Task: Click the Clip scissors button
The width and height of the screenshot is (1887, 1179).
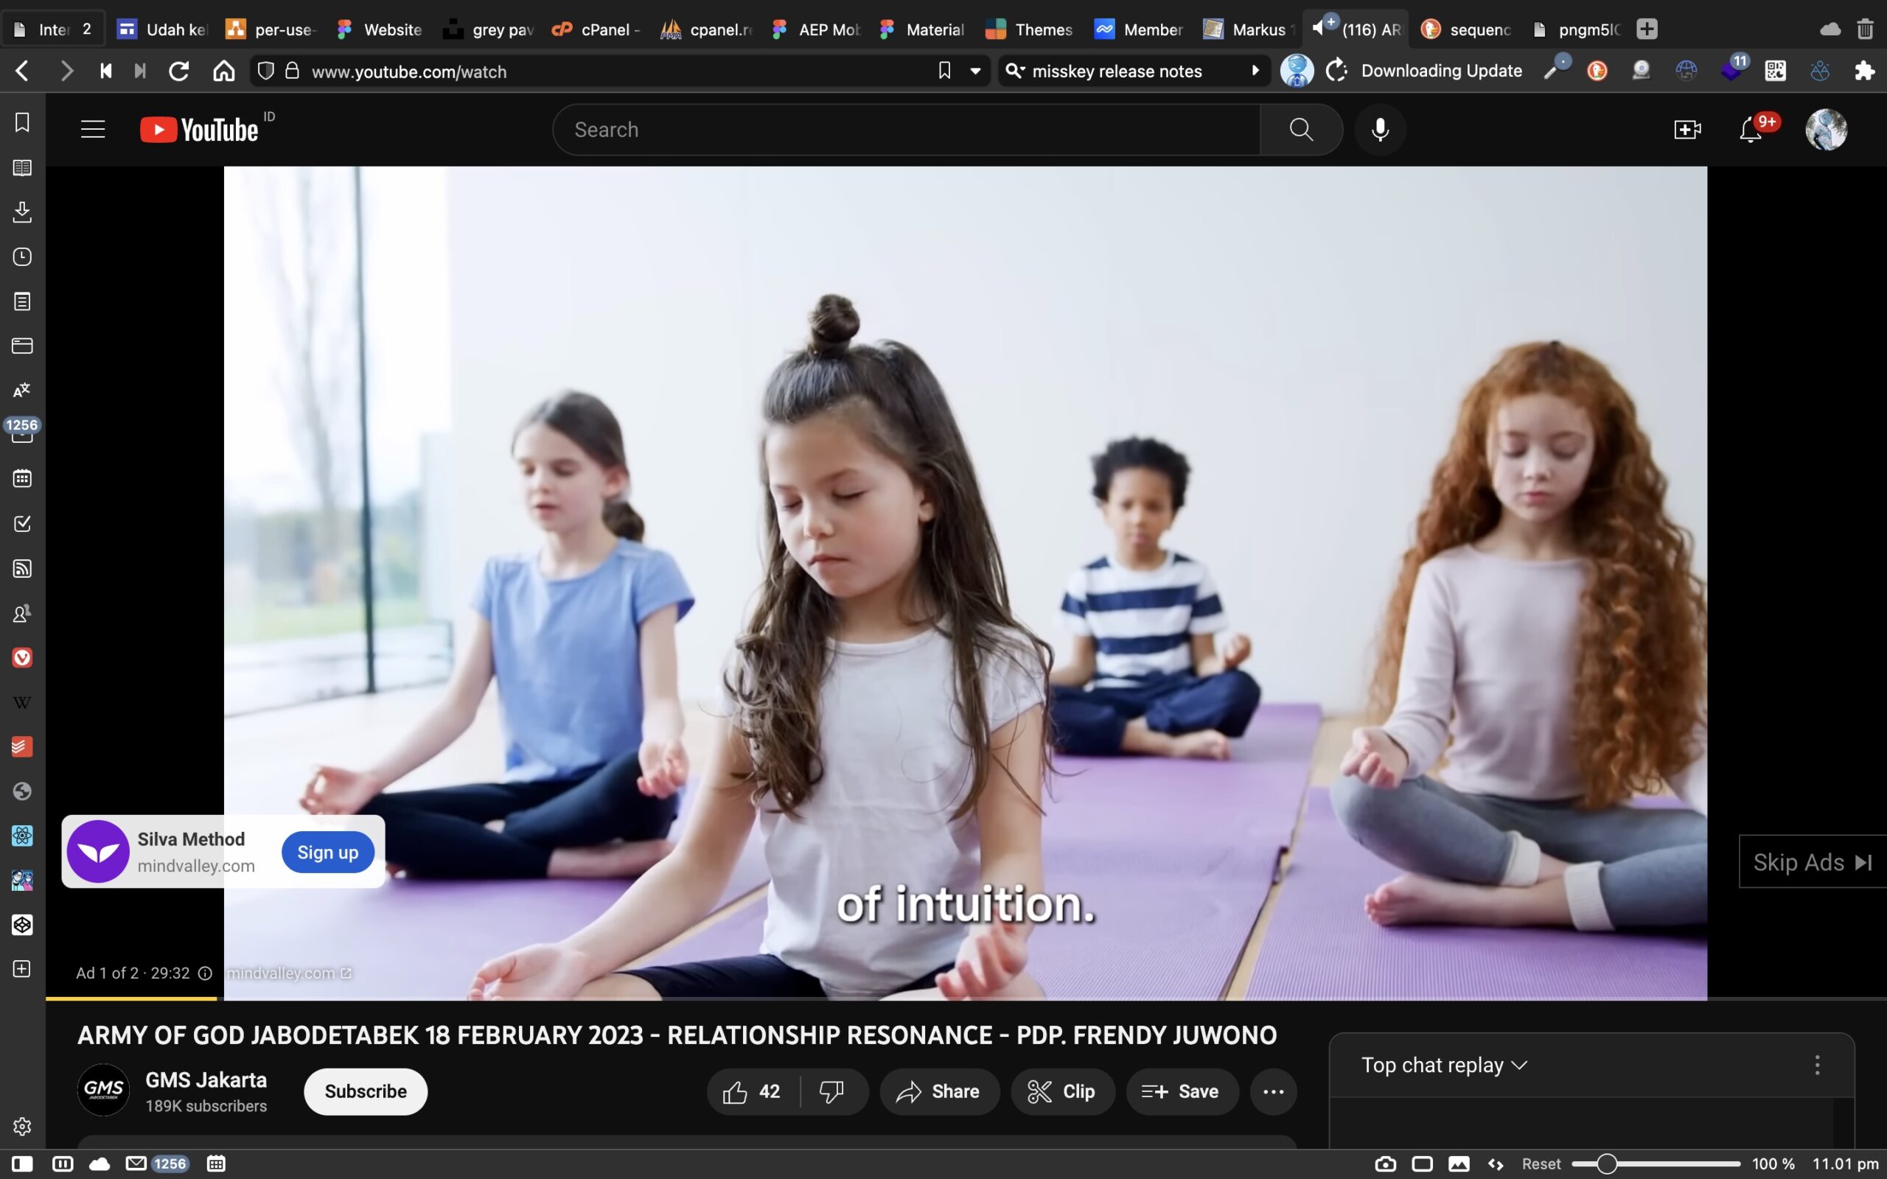Action: [x=1062, y=1091]
